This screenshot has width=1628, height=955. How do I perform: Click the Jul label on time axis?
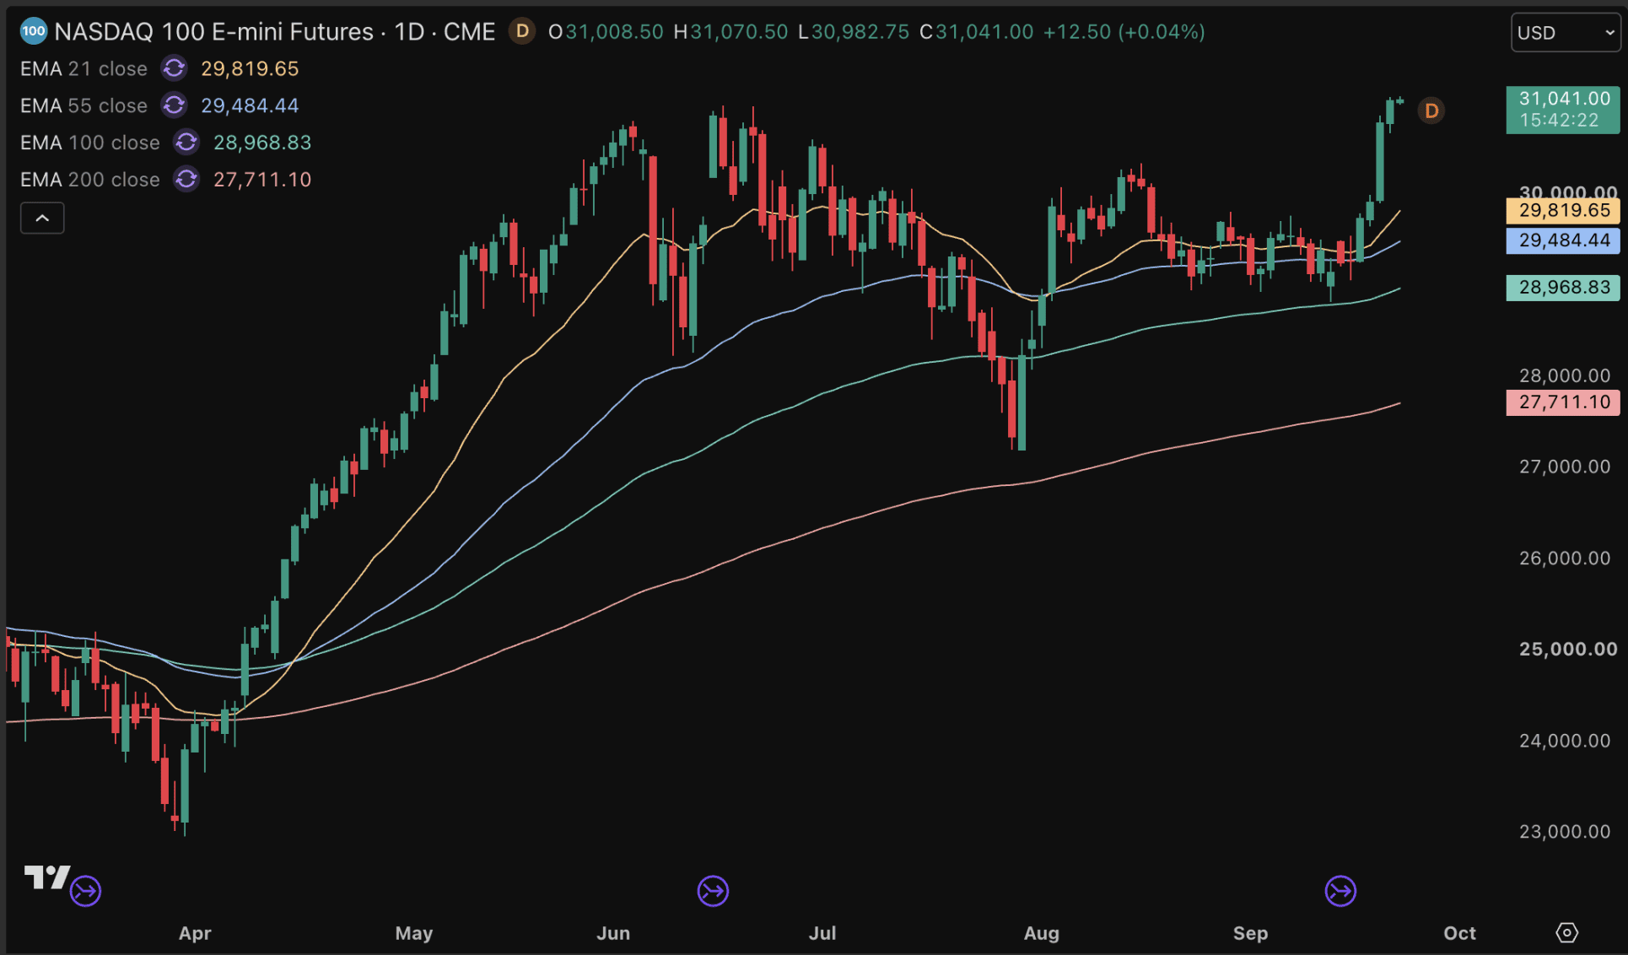[x=822, y=933]
